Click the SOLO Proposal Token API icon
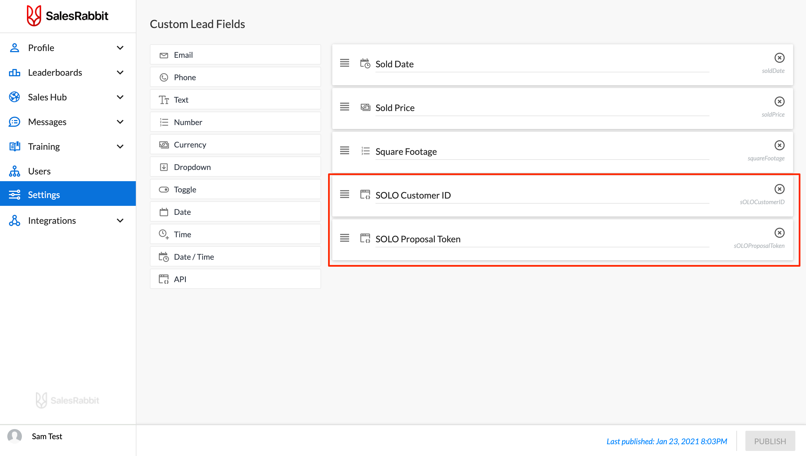The height and width of the screenshot is (456, 806). 365,238
